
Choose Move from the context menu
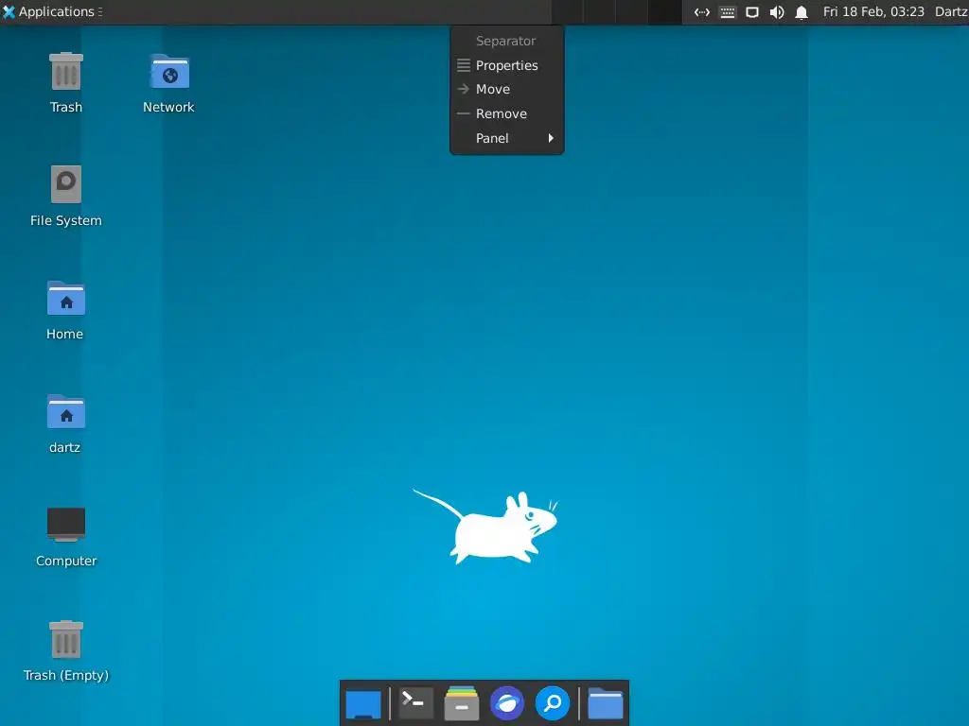[507, 90]
